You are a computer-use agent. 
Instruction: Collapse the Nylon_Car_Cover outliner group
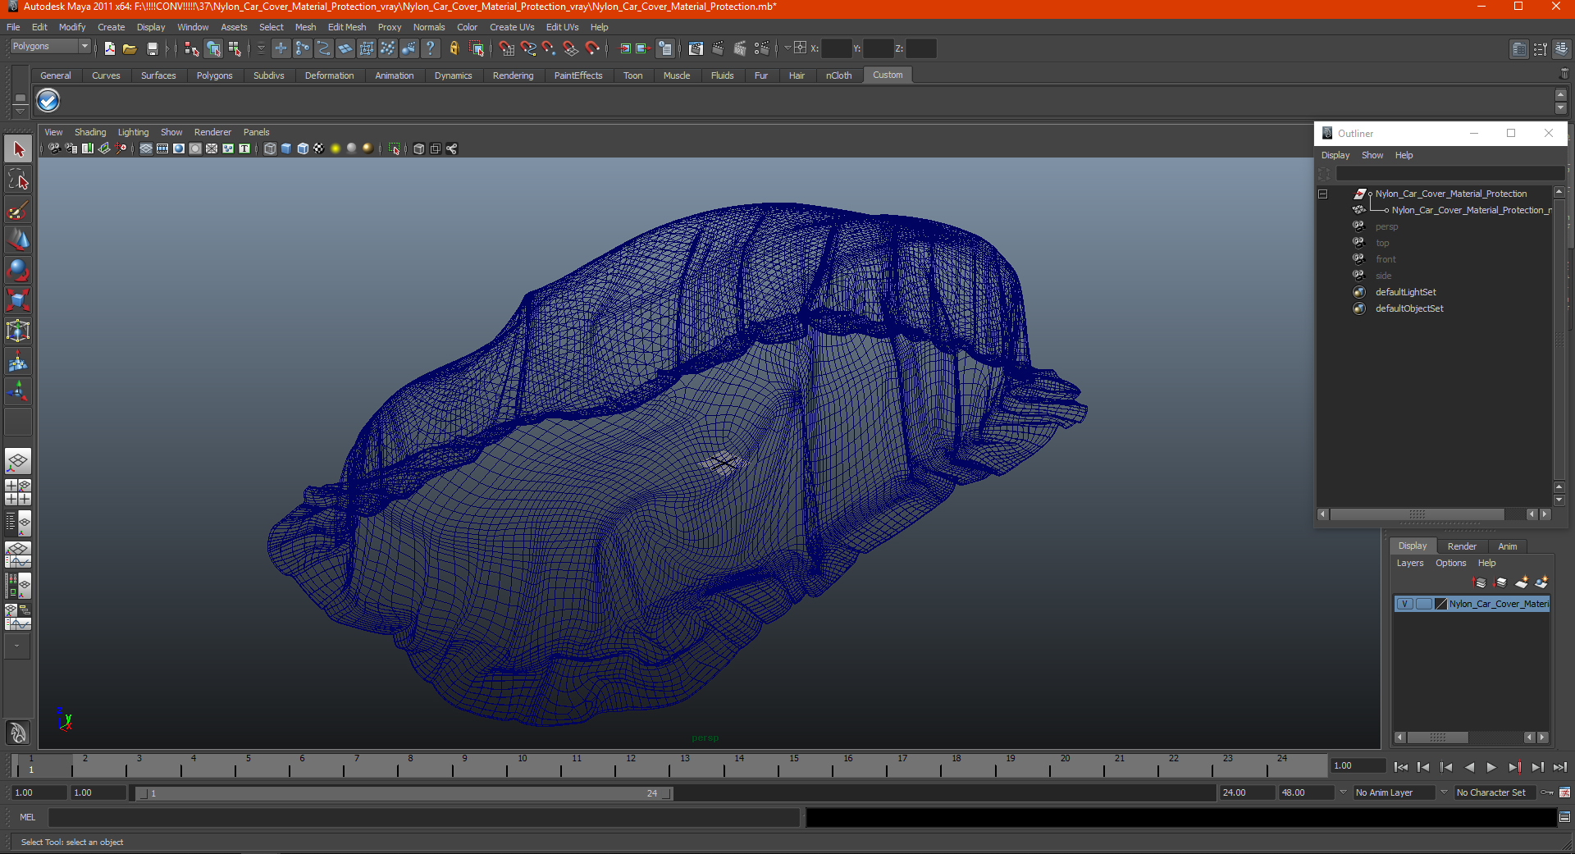(x=1322, y=194)
